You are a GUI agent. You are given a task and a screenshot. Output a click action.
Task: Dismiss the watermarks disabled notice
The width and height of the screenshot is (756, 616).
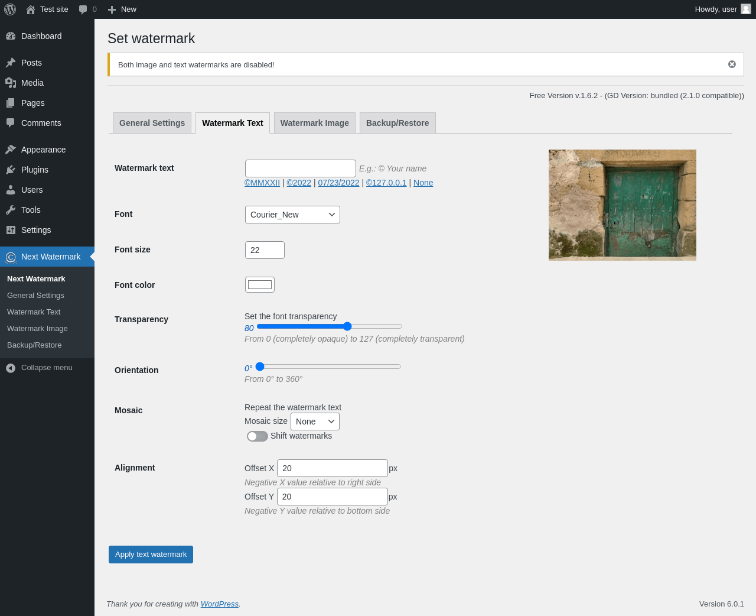(732, 64)
